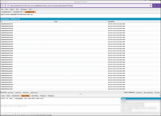
Task: Open the Workspace dropdown menu
Action: (24, 9)
